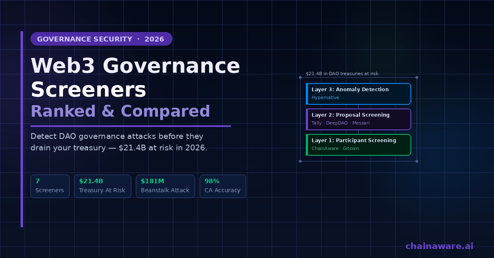Click the purple divider line under subtitle
494x258 pixels.
[x=130, y=126]
